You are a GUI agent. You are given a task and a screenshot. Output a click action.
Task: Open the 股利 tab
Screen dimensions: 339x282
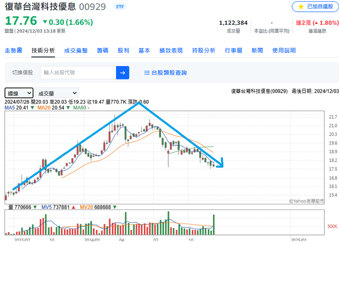[x=123, y=50]
